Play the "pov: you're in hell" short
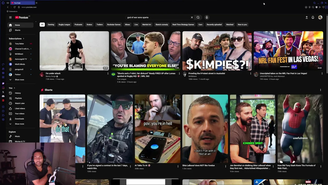 pos(158,129)
